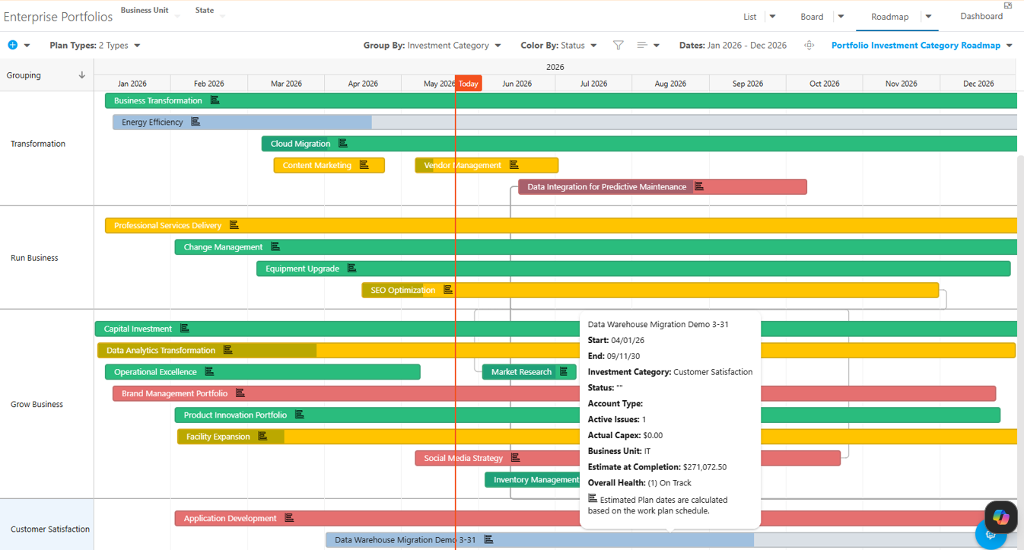Open the filter funnel icon

pos(619,46)
